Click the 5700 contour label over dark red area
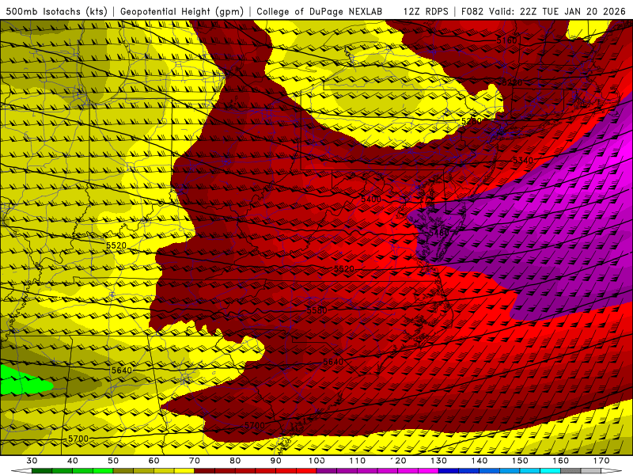The height and width of the screenshot is (475, 633). pyautogui.click(x=254, y=425)
